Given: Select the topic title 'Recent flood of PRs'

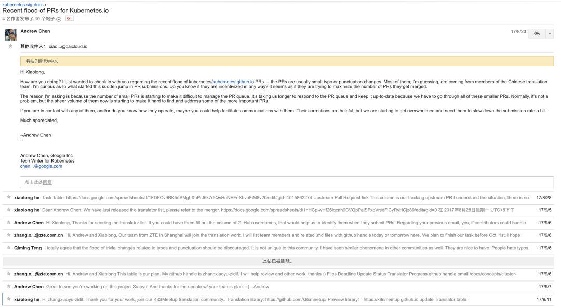Looking at the screenshot, I should (56, 11).
